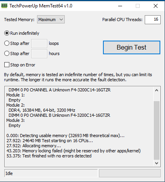Click the disabled maximize window icon
The image size is (165, 182).
[138, 6]
